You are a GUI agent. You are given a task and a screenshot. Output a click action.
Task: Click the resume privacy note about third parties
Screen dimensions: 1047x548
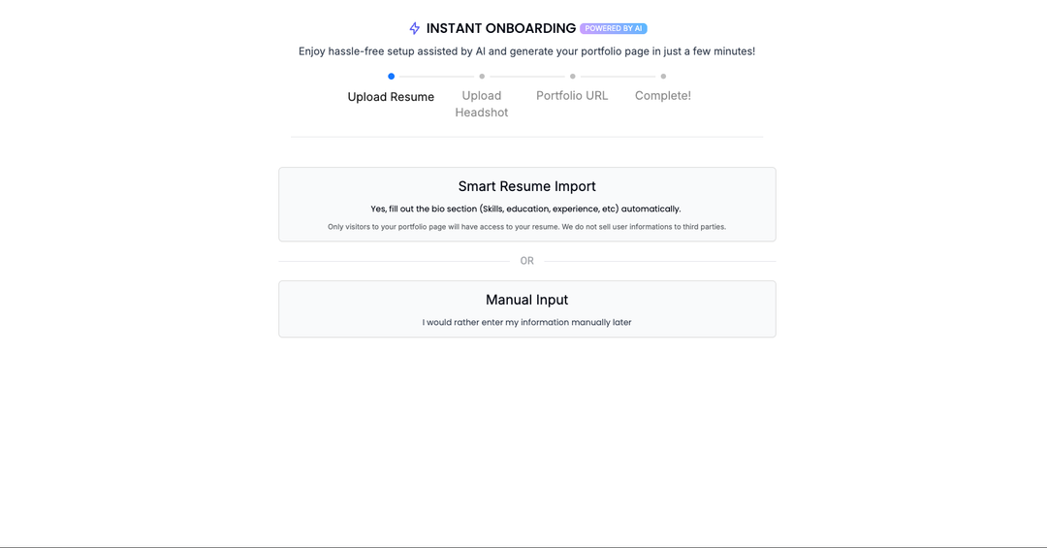tap(526, 227)
